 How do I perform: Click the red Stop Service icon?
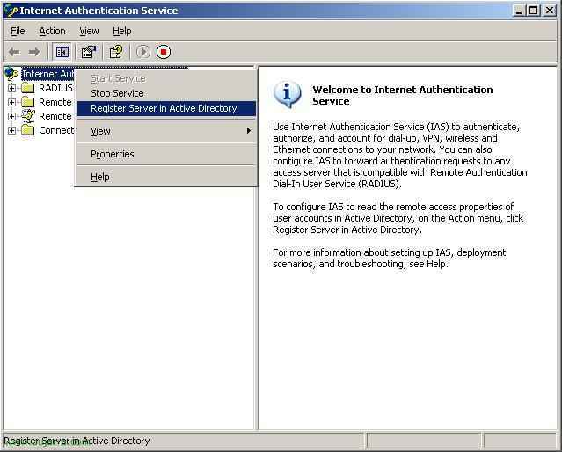164,52
